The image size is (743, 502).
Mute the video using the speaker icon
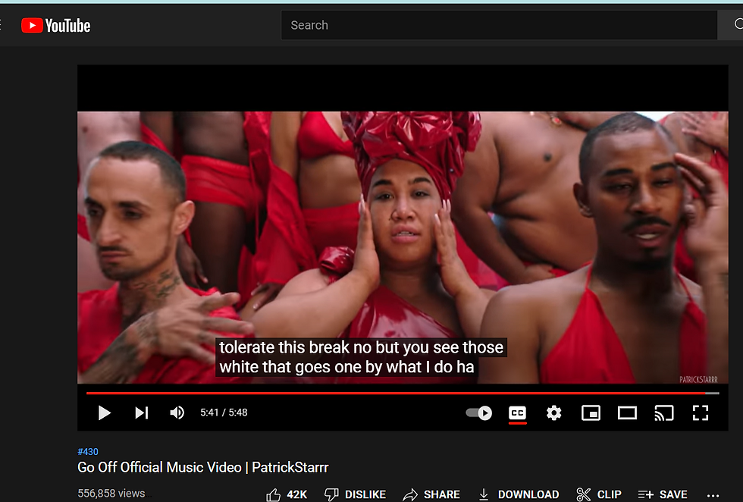pos(177,413)
